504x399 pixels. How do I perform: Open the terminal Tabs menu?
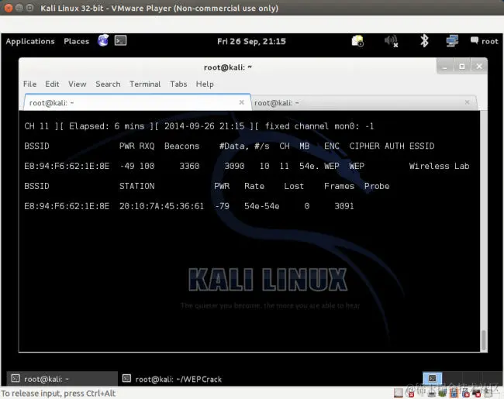tap(178, 84)
